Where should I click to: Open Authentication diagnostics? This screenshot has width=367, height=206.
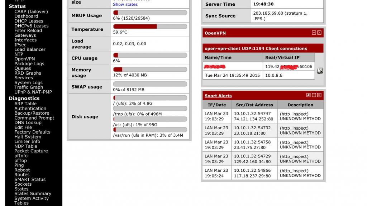pyautogui.click(x=30, y=109)
